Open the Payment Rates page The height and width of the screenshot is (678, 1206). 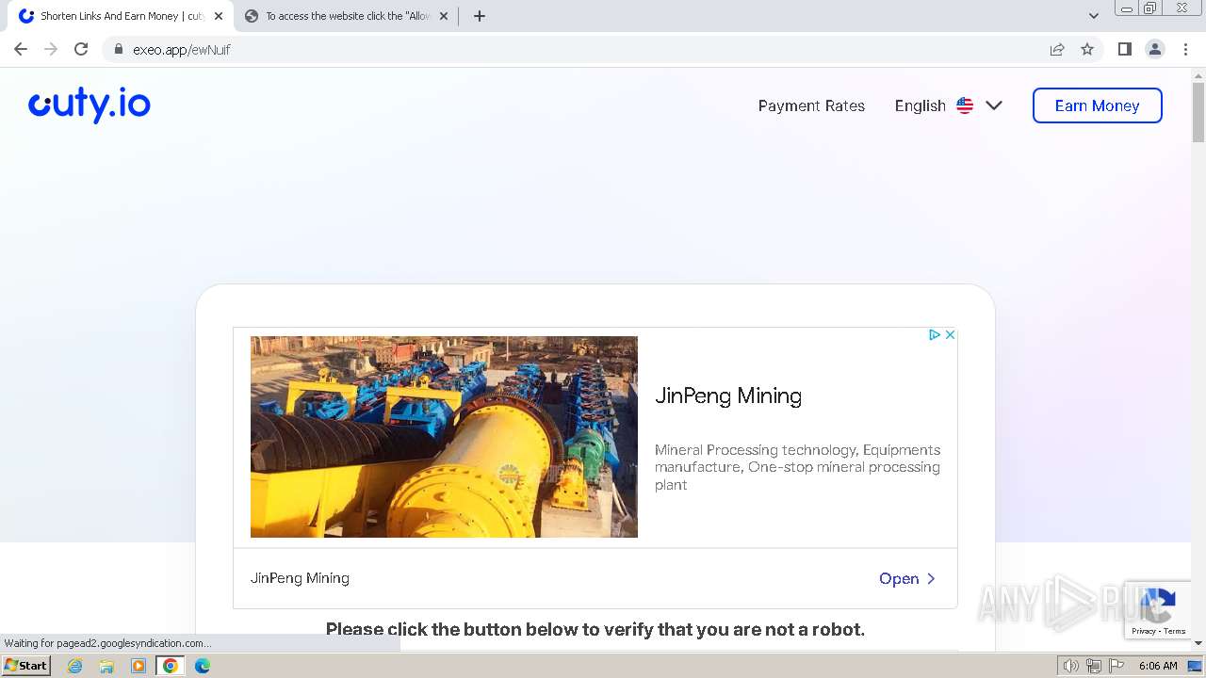point(811,105)
